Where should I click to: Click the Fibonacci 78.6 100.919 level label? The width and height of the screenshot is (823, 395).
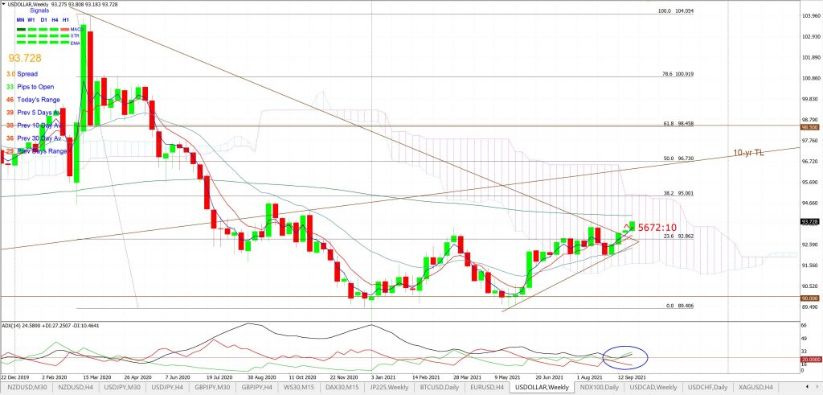pyautogui.click(x=678, y=74)
